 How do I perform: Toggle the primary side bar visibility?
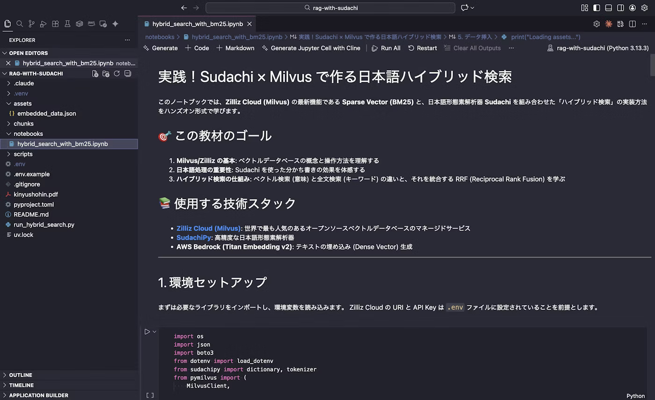[x=597, y=7]
